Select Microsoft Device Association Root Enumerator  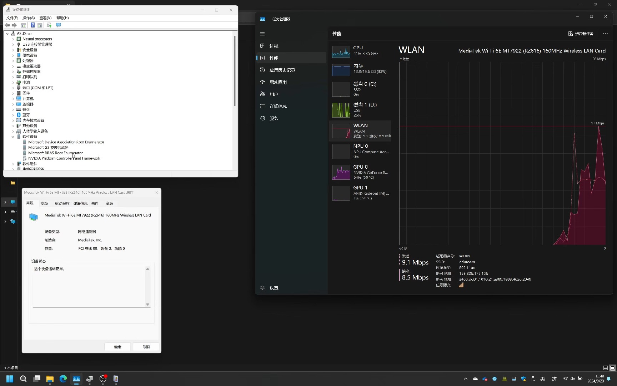click(66, 142)
